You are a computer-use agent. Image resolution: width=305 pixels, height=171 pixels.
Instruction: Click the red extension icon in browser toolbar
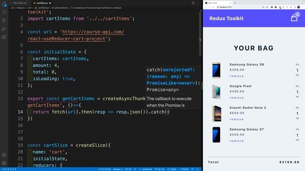point(275,7)
